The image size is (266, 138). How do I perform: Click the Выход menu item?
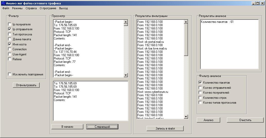[x=64, y=8]
